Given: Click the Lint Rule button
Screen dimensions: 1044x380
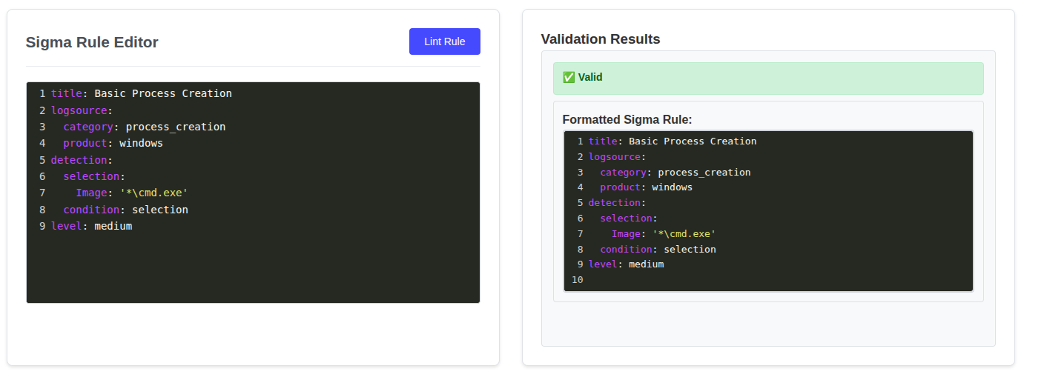Looking at the screenshot, I should pyautogui.click(x=444, y=41).
